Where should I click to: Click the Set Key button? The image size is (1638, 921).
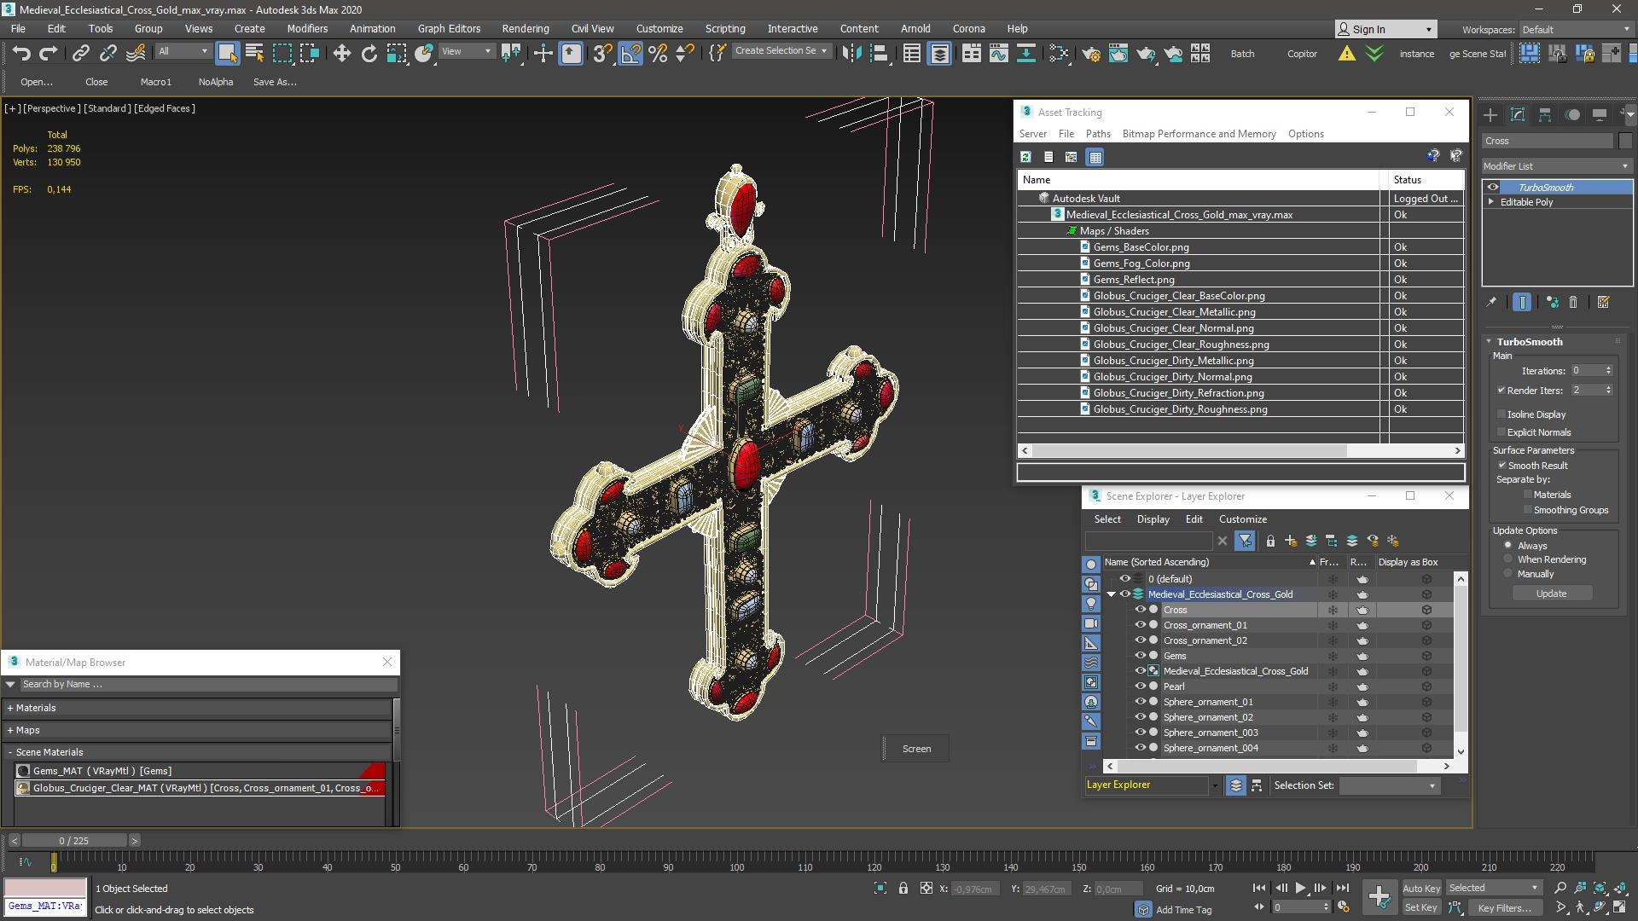click(1420, 907)
